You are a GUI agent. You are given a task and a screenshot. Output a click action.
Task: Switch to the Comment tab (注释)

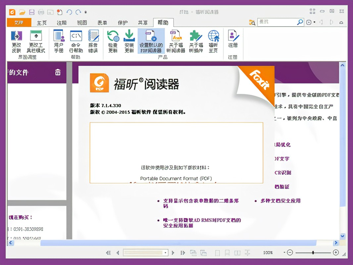[62, 23]
